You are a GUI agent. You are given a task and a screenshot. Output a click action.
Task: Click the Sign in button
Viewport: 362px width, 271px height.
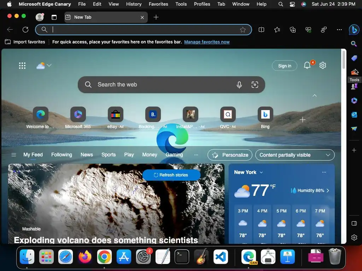285,66
